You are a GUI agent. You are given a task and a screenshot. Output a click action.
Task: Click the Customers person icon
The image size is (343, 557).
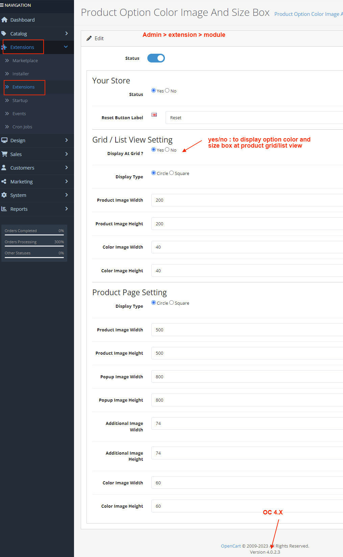point(4,168)
